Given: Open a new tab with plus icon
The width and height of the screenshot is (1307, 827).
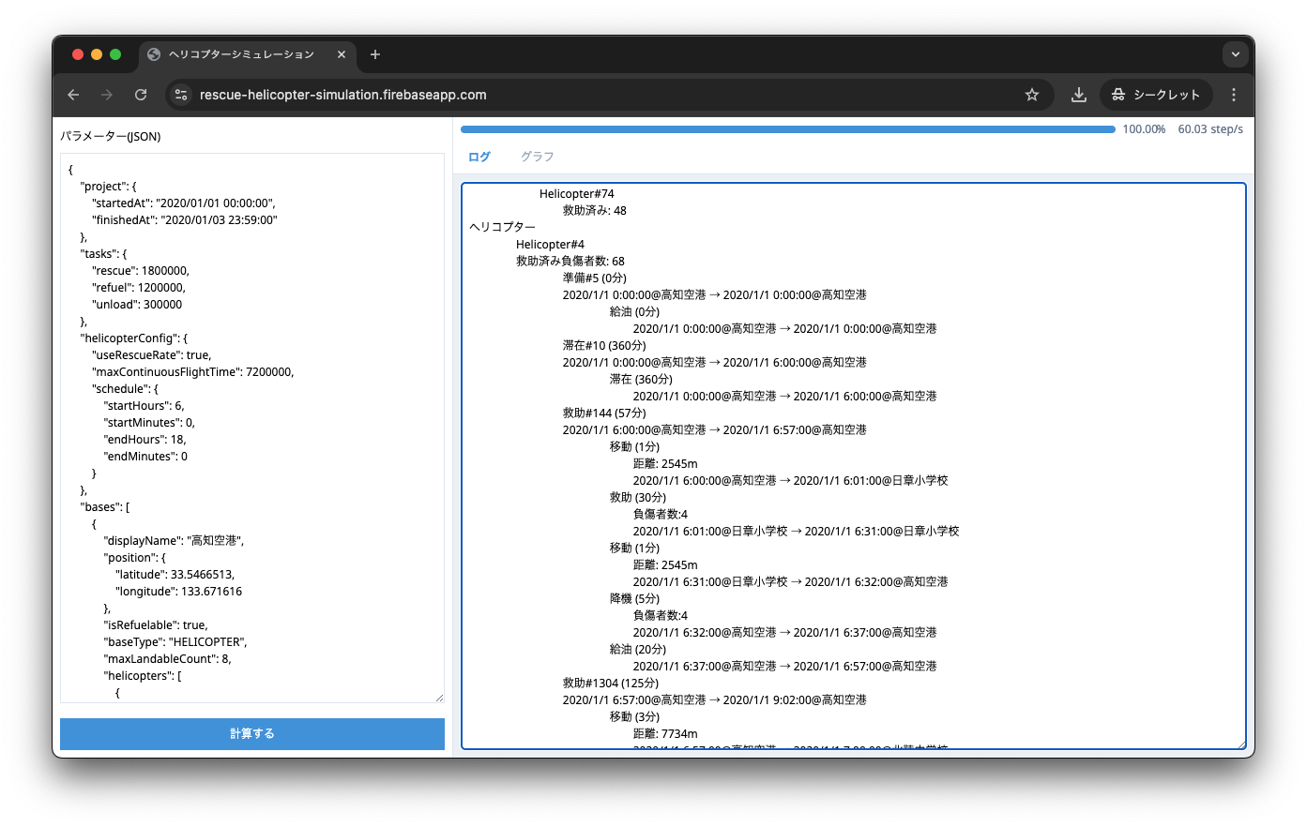Looking at the screenshot, I should (375, 54).
